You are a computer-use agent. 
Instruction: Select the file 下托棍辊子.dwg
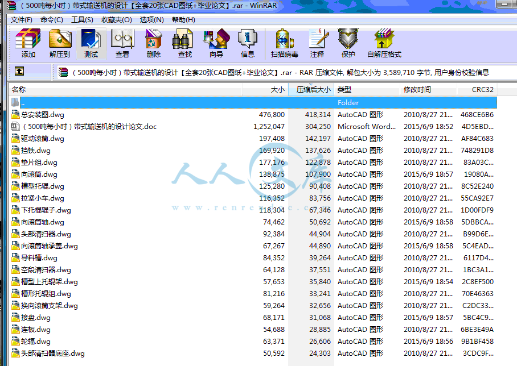coord(46,210)
